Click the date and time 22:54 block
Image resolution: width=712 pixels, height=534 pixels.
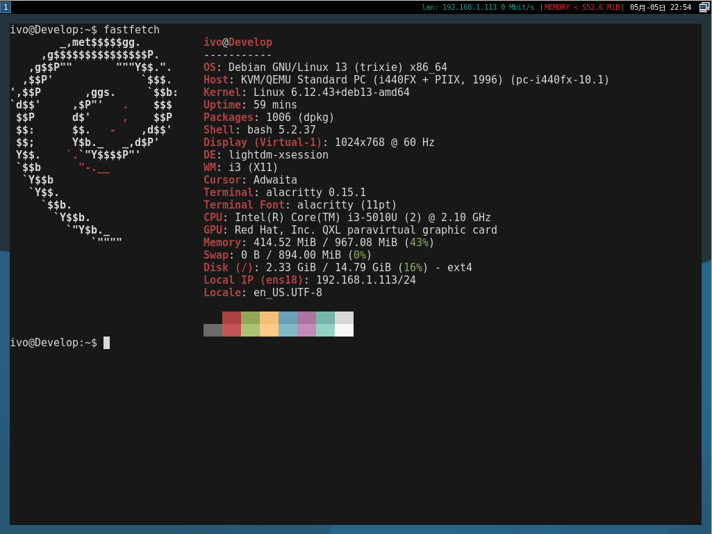tap(660, 7)
